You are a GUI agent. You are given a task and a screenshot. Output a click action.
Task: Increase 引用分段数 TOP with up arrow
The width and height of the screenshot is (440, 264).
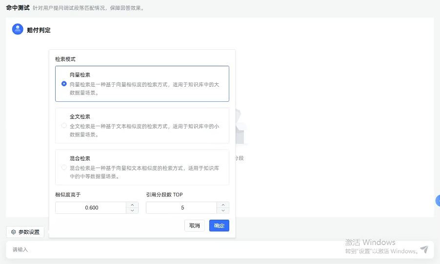(223, 205)
